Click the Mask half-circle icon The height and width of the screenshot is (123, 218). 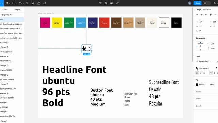[111, 3]
